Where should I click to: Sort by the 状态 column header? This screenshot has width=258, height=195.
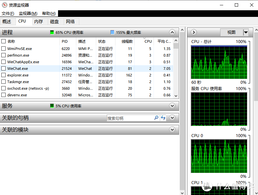tap(106, 41)
